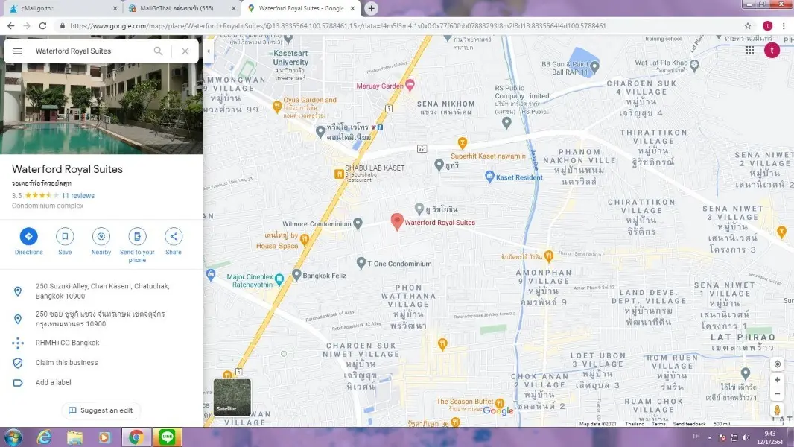The width and height of the screenshot is (794, 447).
Task: Collapse the side panel arrow
Action: (208, 51)
